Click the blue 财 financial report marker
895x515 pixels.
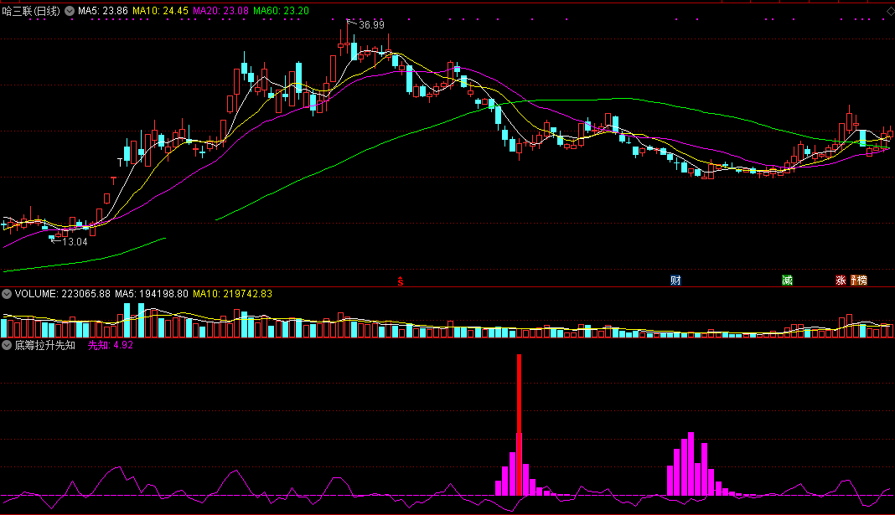[x=675, y=280]
